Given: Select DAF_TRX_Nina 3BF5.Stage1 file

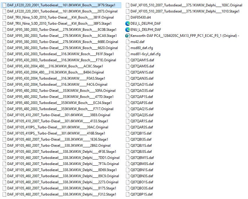Looking at the screenshot, I should [59, 24].
